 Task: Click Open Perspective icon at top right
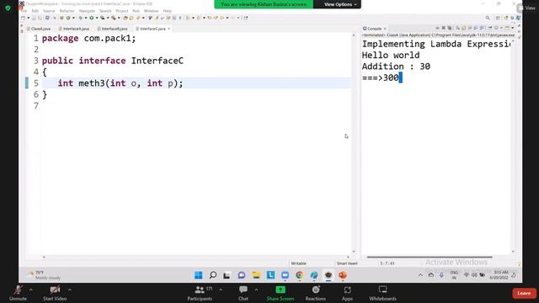coord(498,18)
